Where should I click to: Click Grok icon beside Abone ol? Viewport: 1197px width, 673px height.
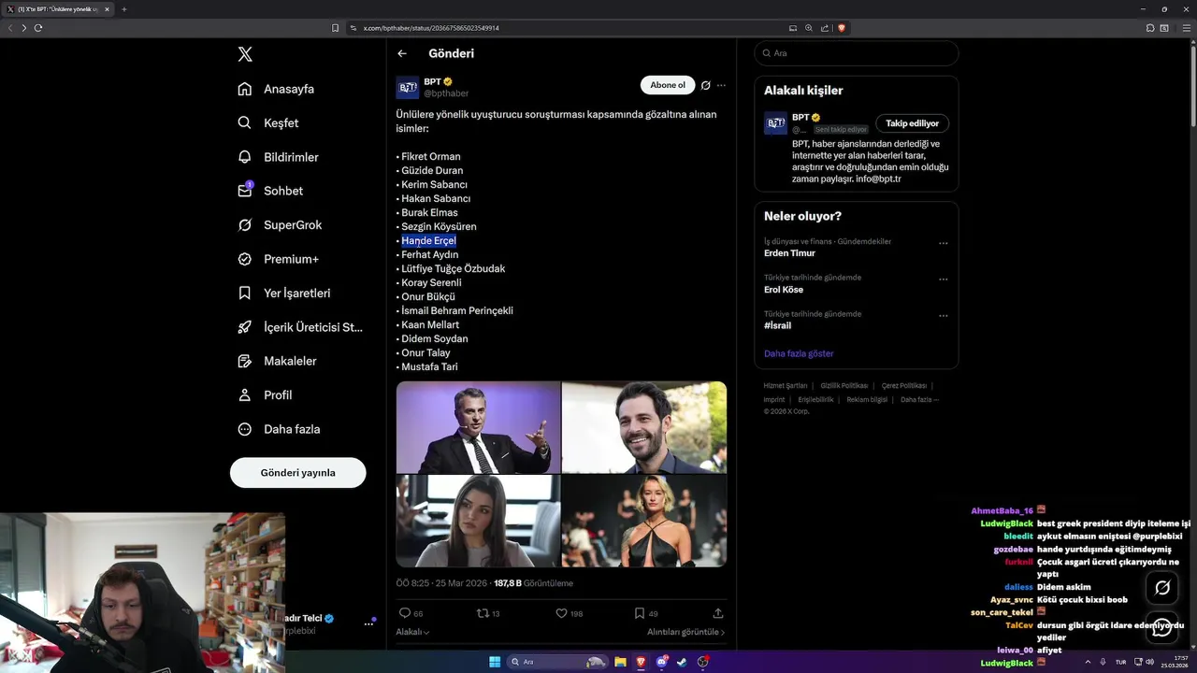pos(706,85)
